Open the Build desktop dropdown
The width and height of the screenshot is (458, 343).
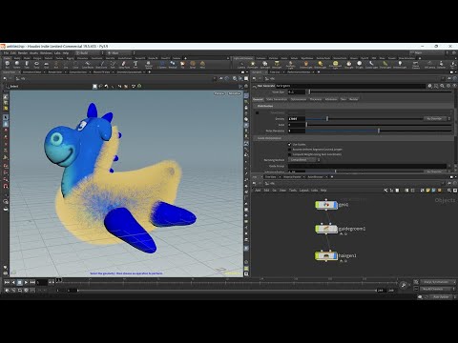[x=88, y=53]
